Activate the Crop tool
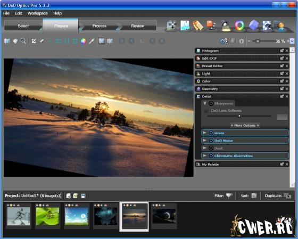 pos(34,41)
